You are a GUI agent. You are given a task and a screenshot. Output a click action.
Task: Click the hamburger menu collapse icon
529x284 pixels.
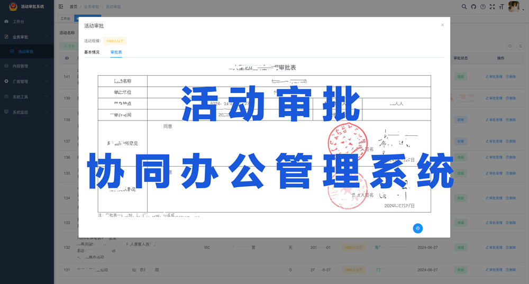pos(61,6)
